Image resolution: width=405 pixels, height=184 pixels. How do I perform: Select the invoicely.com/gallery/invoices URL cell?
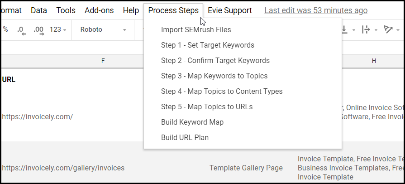click(63, 168)
